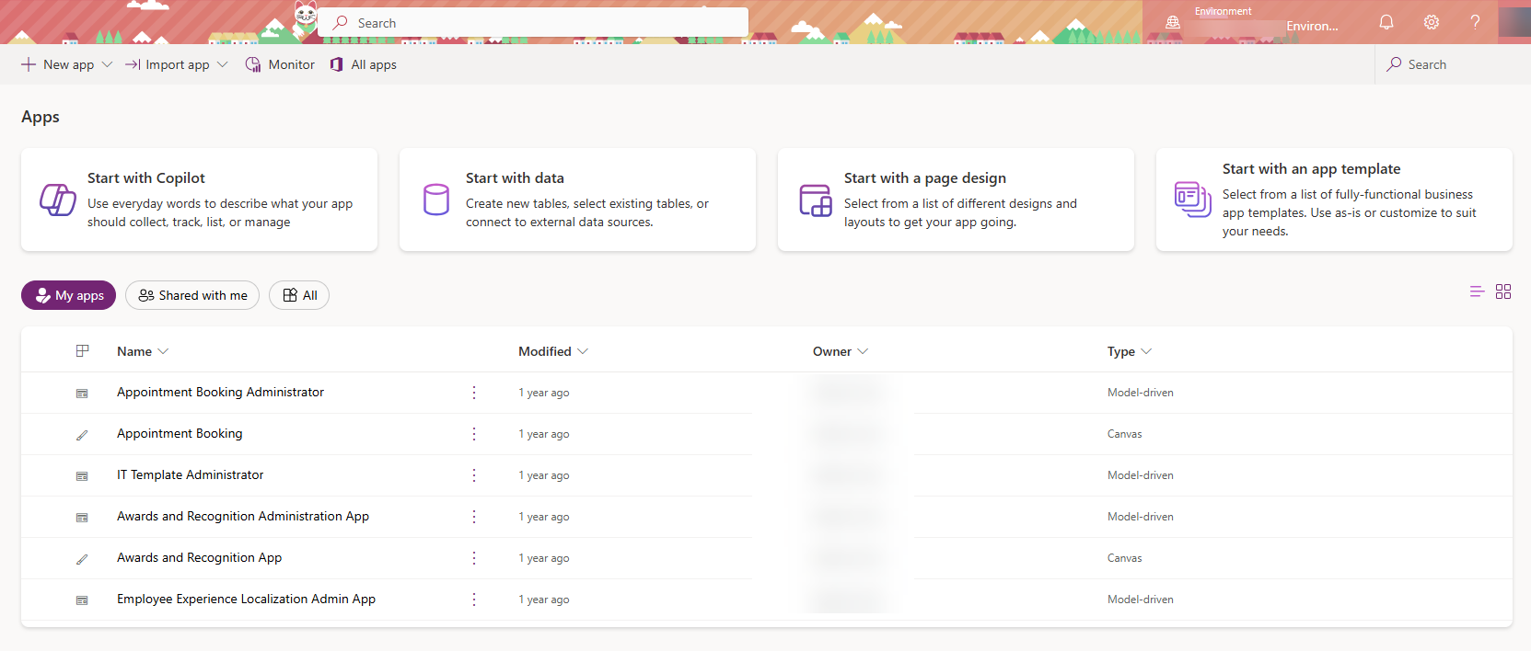
Task: Click the top Search box in header
Action: point(533,23)
